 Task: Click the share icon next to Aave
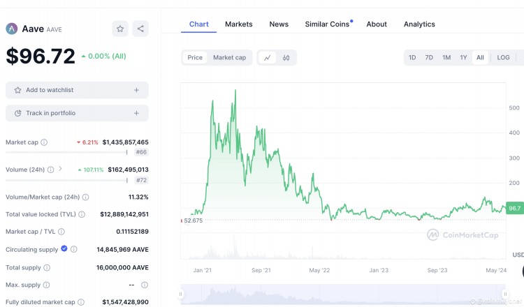coord(140,29)
